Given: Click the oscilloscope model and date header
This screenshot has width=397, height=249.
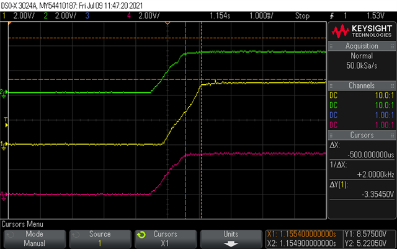Looking at the screenshot, I should coord(72,6).
